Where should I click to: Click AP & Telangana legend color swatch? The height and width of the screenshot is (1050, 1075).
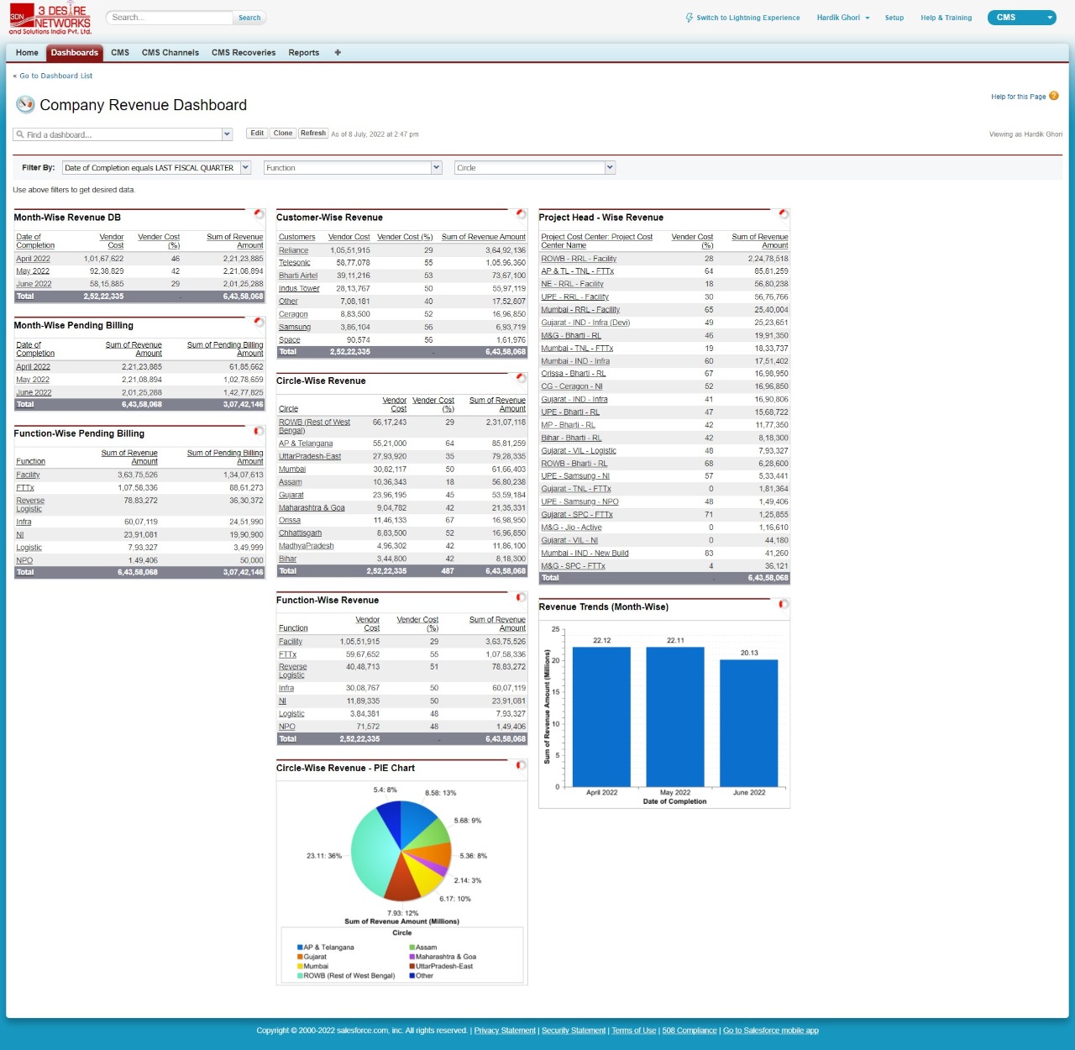(x=299, y=948)
